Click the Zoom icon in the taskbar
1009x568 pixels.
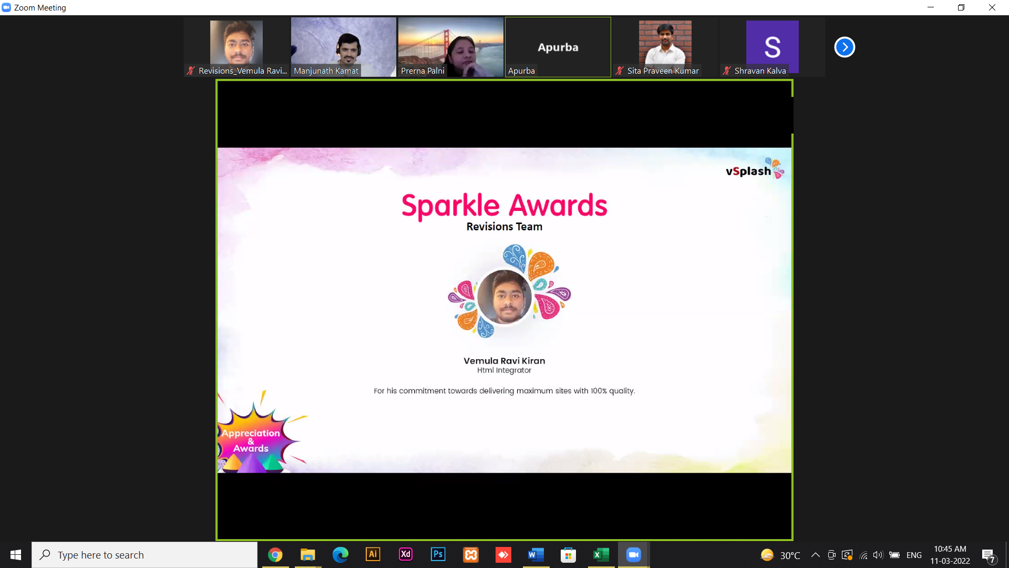point(633,554)
